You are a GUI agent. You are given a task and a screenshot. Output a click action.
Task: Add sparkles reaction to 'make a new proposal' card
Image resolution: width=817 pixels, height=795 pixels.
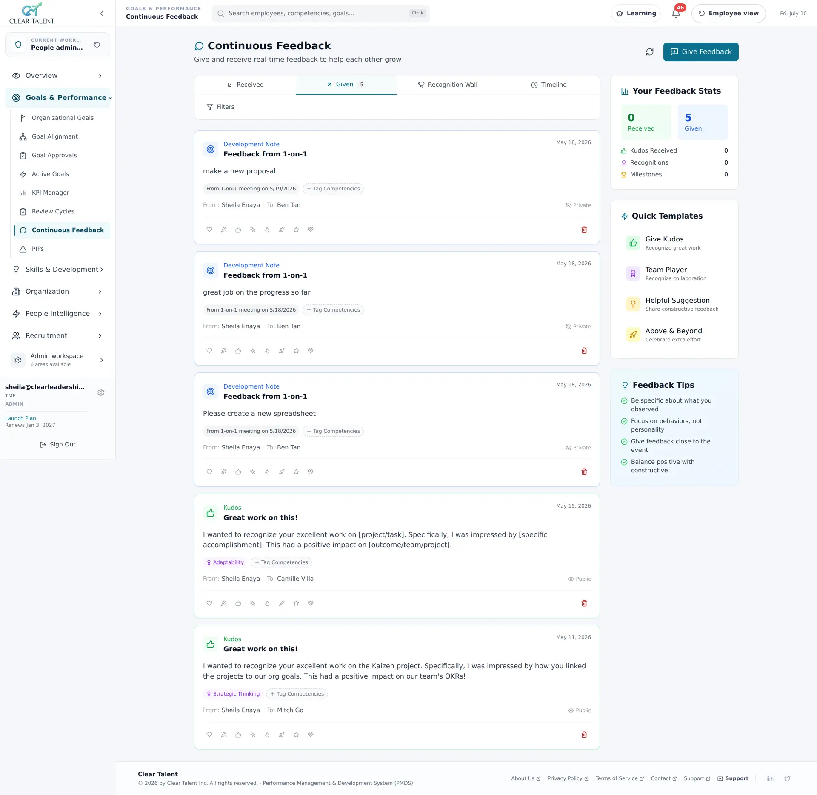(253, 230)
